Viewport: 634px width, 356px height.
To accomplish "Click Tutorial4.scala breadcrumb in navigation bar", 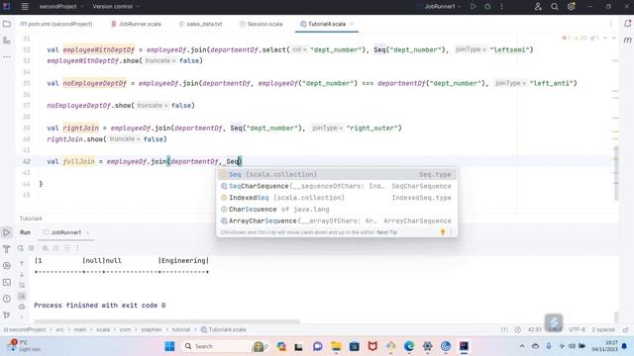I will tap(224, 329).
